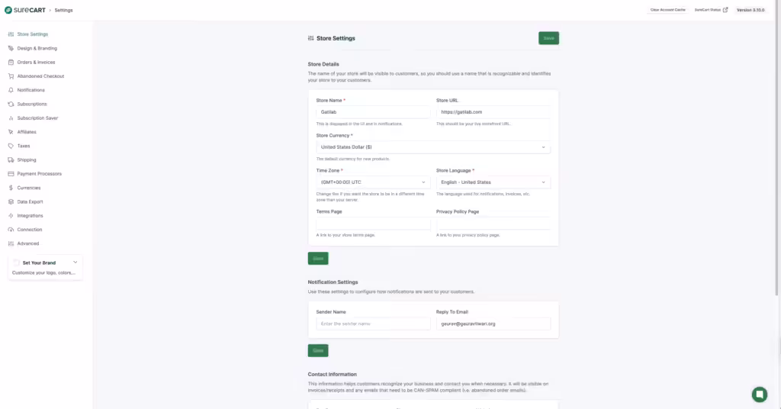
Task: Click the Shipping truck icon in sidebar
Action: point(11,160)
